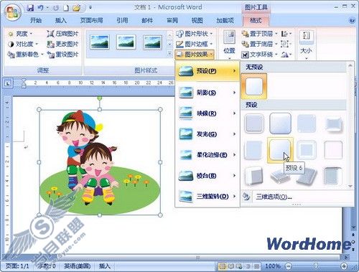The image size is (359, 272).
Task: Expand the picture styles gallery
Action: pos(169,54)
